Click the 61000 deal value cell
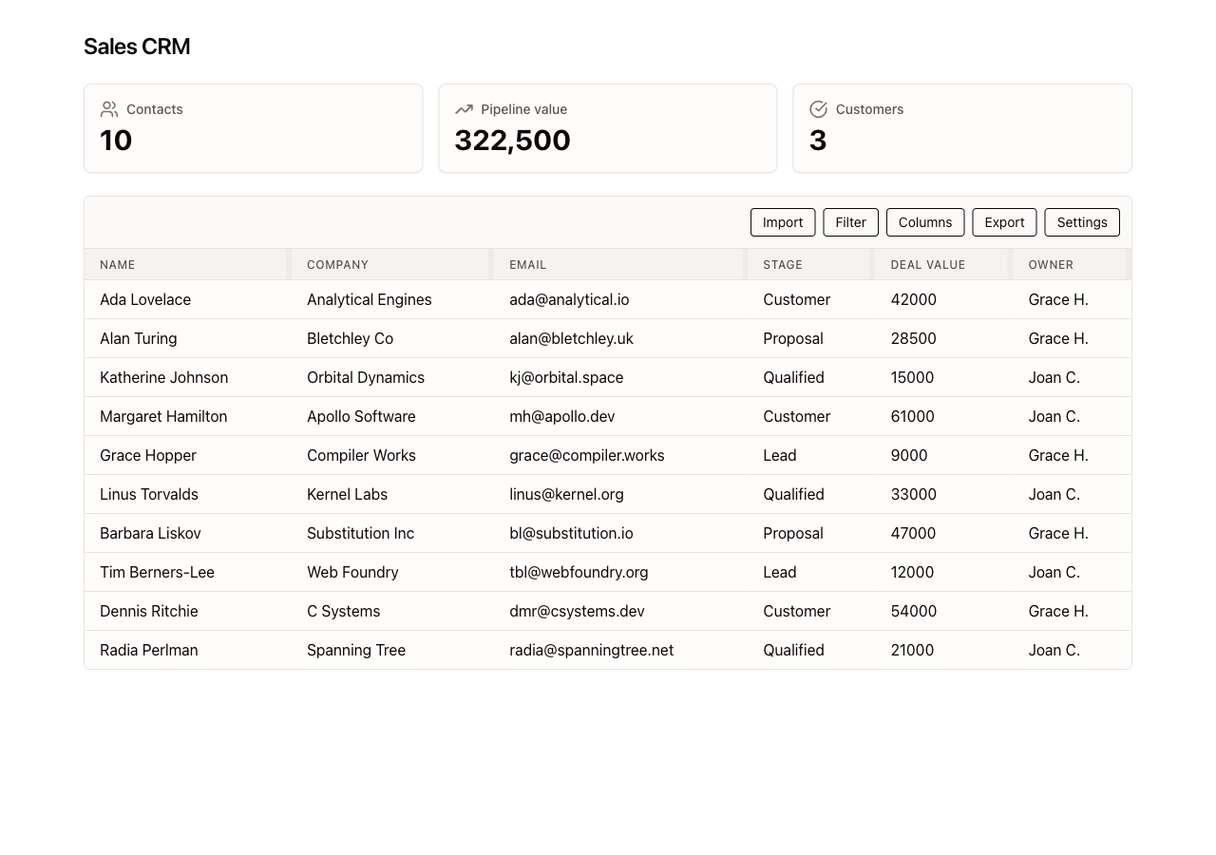This screenshot has height=855, width=1216. [944, 416]
